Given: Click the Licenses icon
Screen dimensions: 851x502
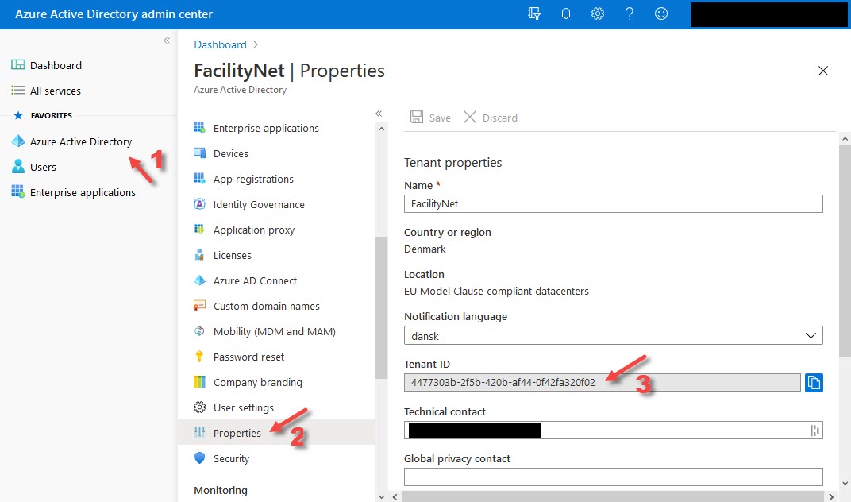Looking at the screenshot, I should pos(200,255).
